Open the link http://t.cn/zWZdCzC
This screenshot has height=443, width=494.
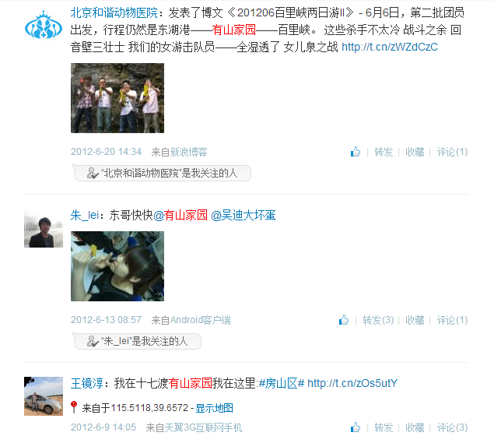390,47
